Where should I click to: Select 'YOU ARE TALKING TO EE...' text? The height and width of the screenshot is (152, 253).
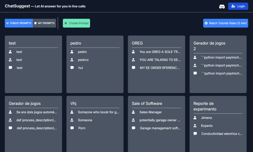point(160,60)
